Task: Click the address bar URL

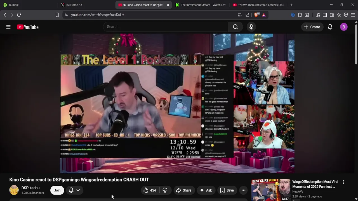Action: [98, 15]
